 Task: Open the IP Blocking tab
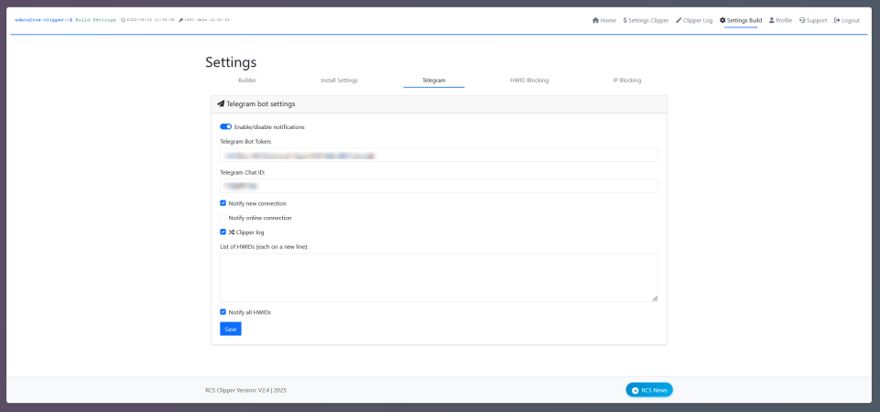pos(627,81)
